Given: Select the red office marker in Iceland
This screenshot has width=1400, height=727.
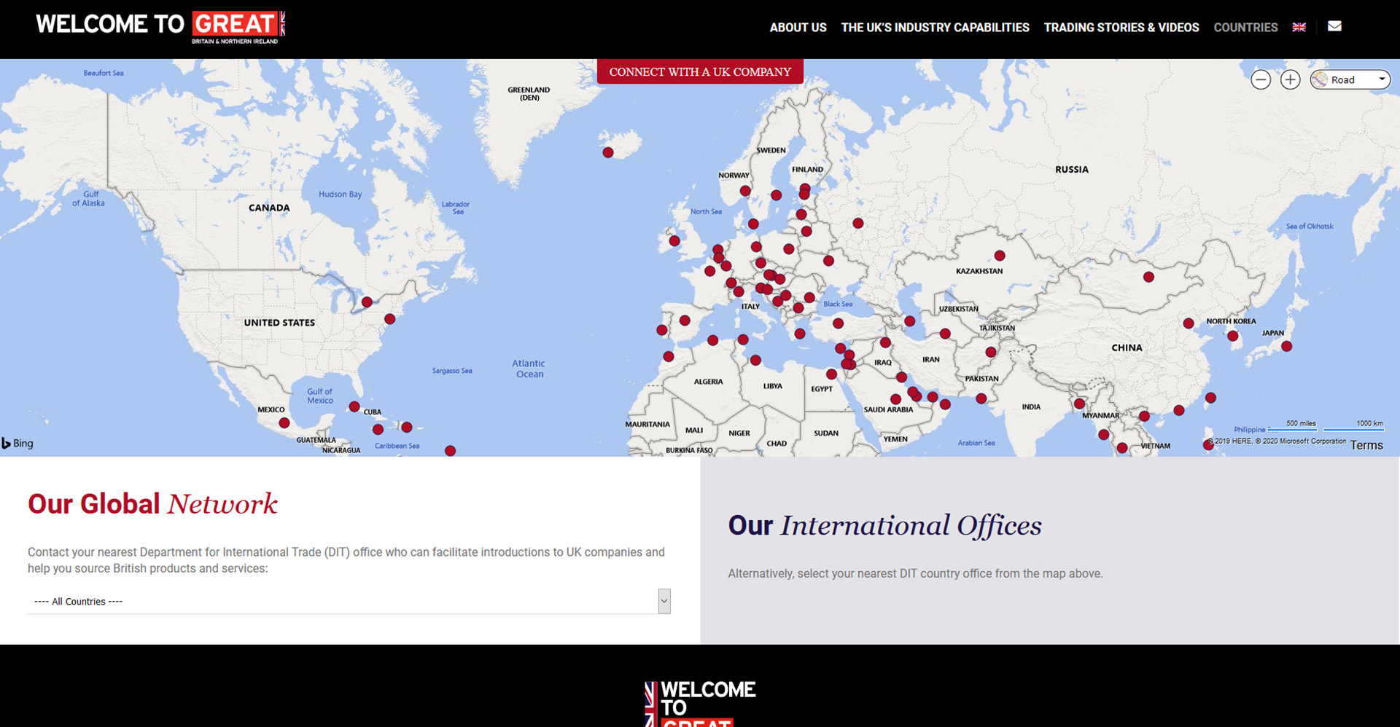Looking at the screenshot, I should (x=608, y=152).
